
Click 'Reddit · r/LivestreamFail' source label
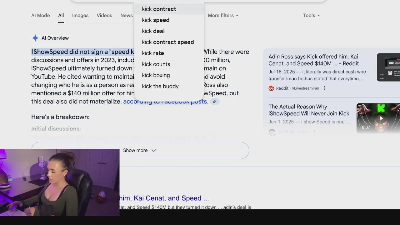(x=297, y=88)
